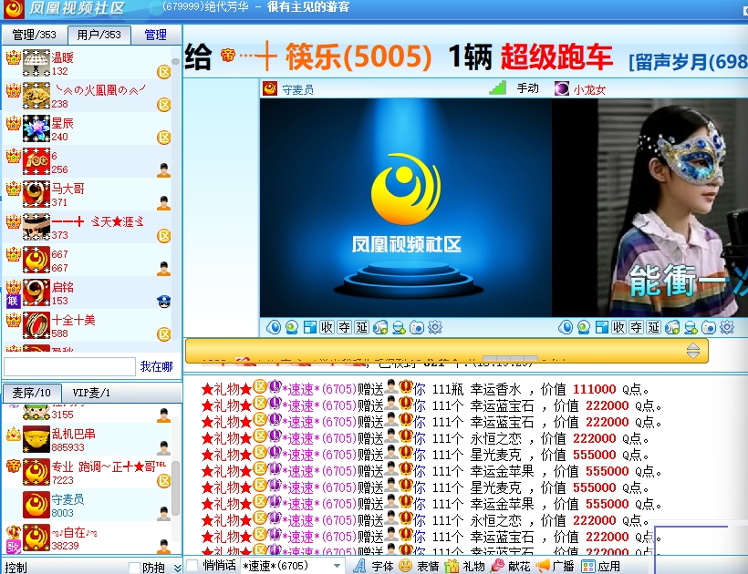Switch to the VIP麦/1 tab
Image resolution: width=748 pixels, height=574 pixels.
tap(91, 393)
